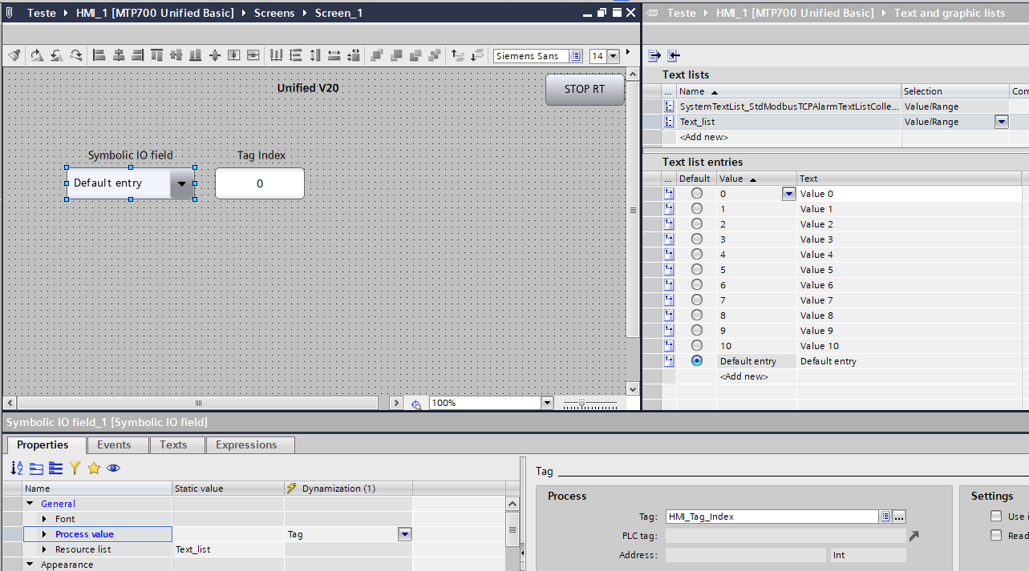Screen dimensions: 1029x571
Task: Click the format painter brush icon
Action: (x=14, y=55)
